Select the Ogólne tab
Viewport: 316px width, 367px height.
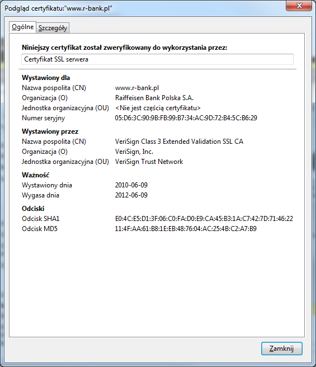coord(23,27)
